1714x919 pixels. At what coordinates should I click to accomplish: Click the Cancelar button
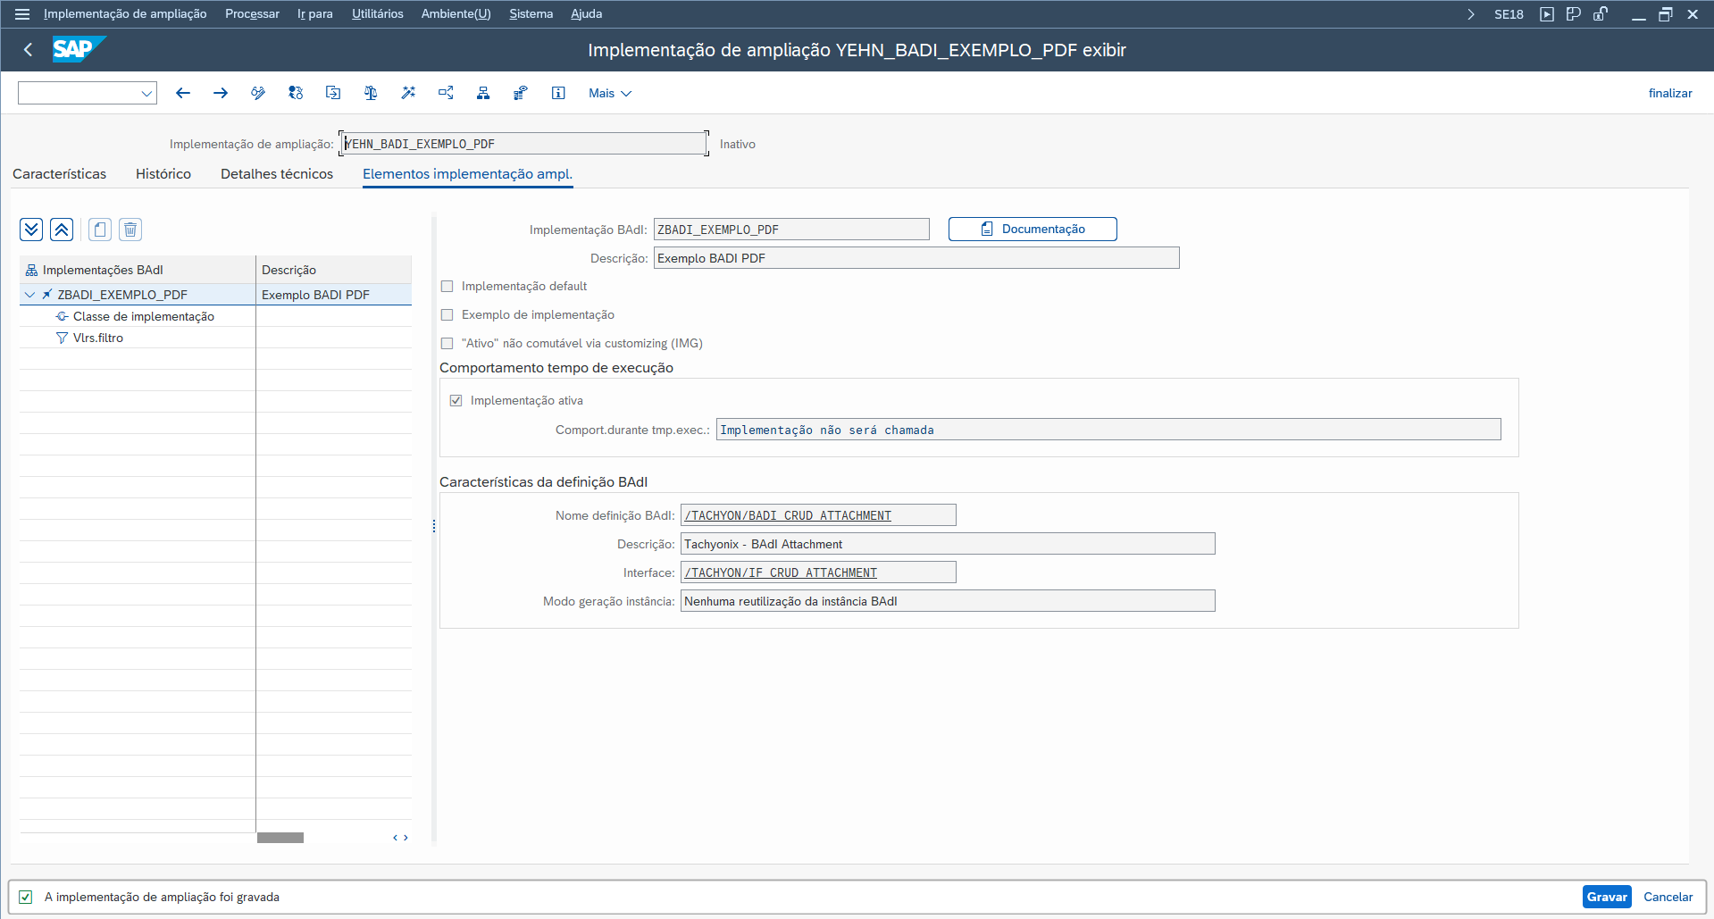1668,897
